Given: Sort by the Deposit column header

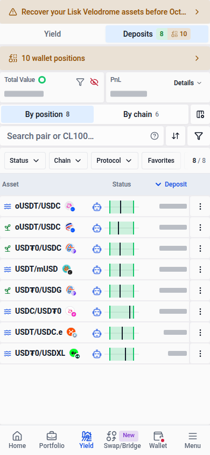Looking at the screenshot, I should 171,184.
